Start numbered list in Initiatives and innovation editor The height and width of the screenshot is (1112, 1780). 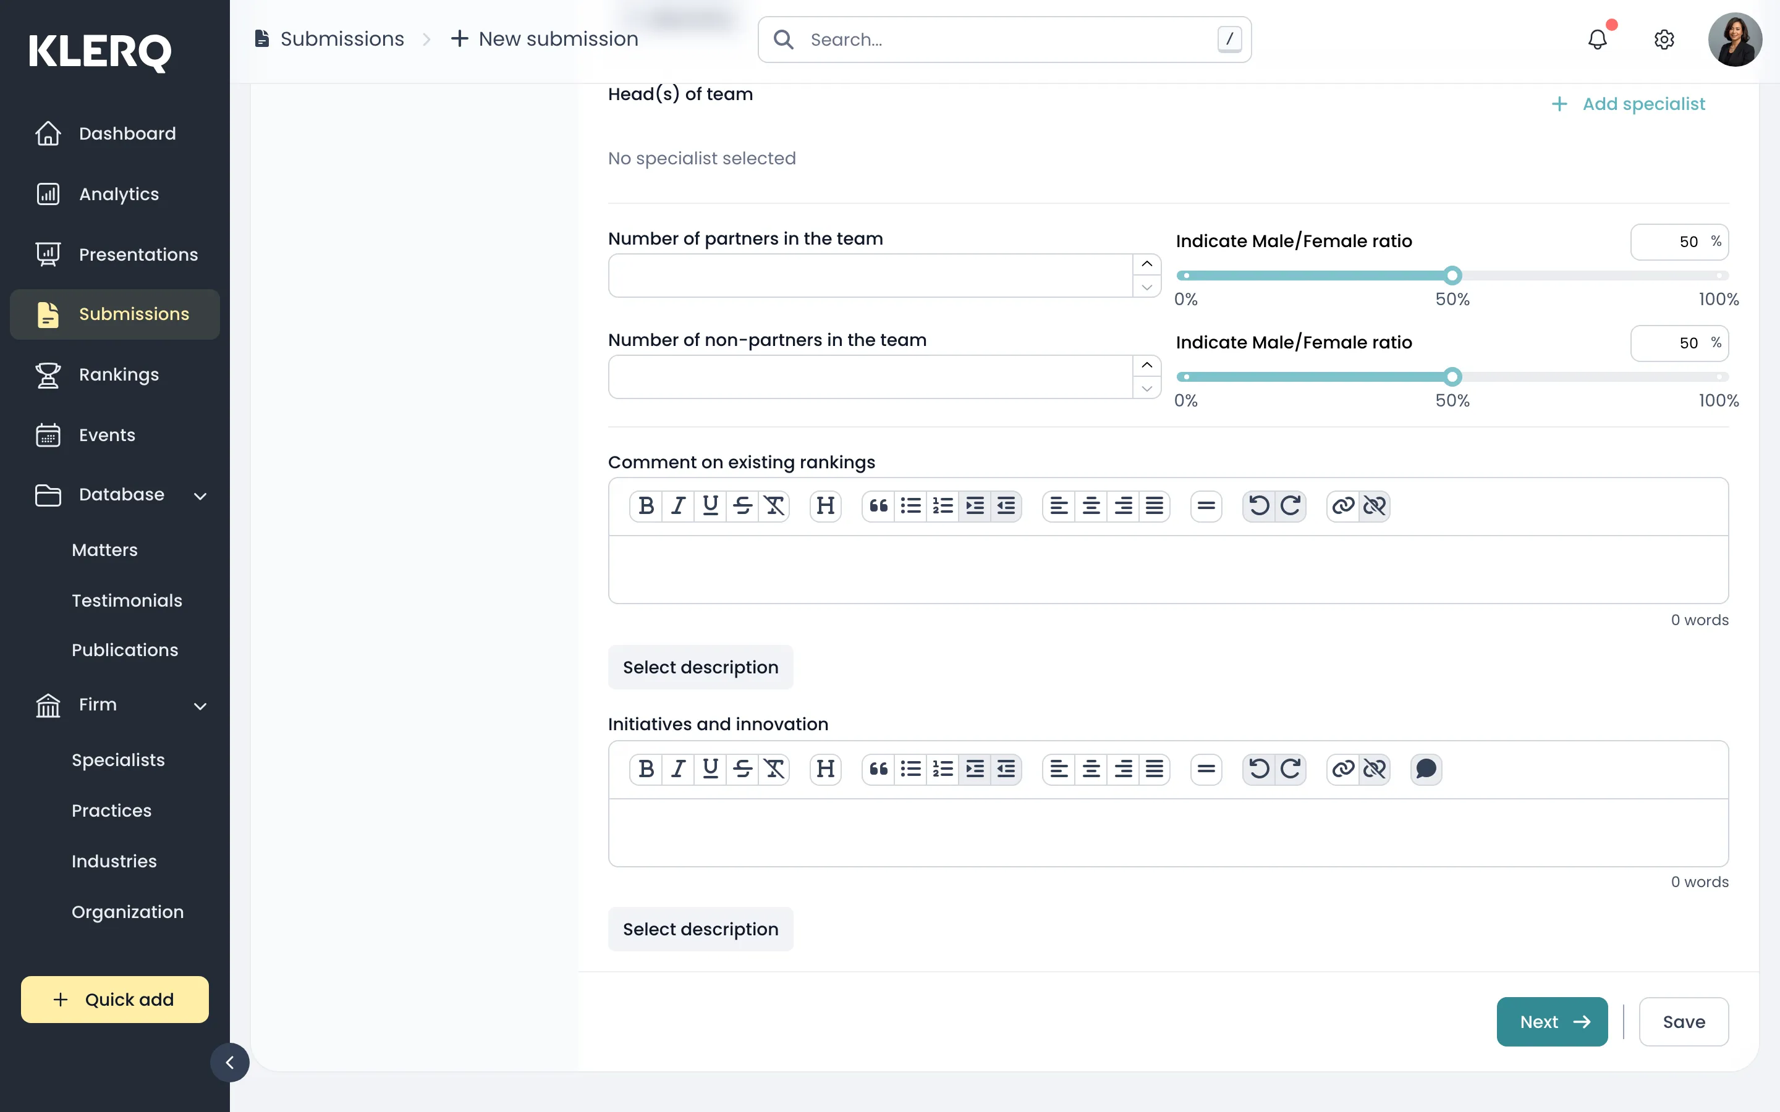click(942, 769)
